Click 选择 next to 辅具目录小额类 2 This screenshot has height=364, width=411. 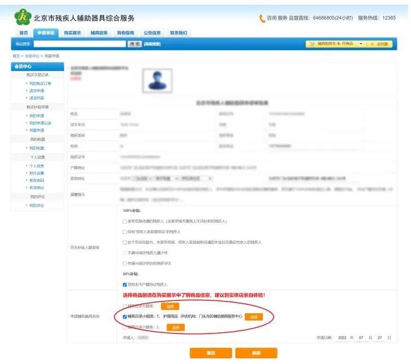pos(176,327)
